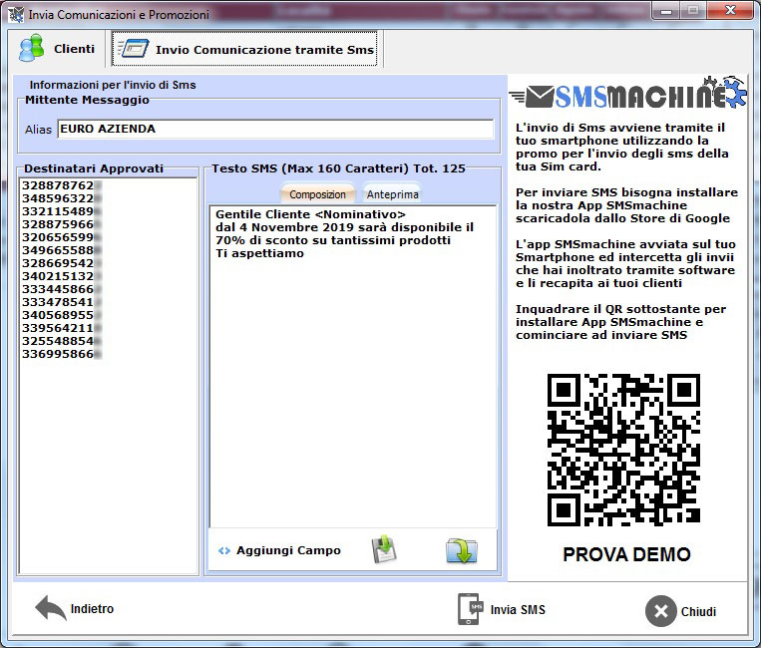Click the Clienti users icon
The height and width of the screenshot is (648, 761).
pos(32,48)
